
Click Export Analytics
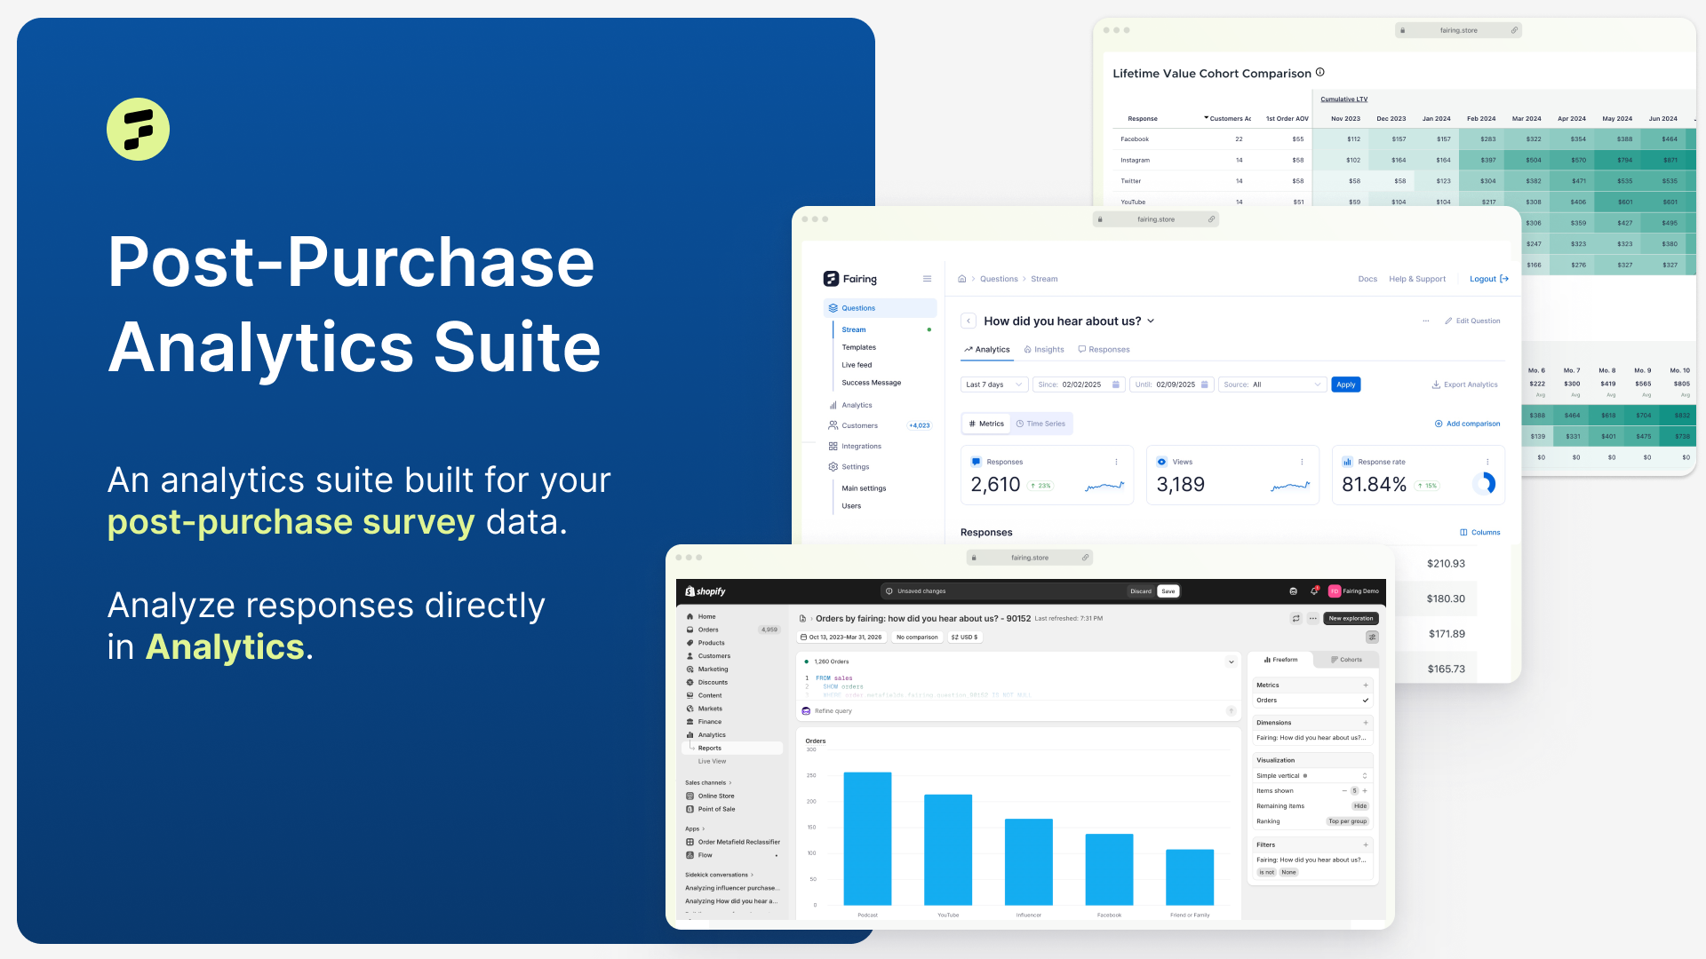pyautogui.click(x=1464, y=384)
